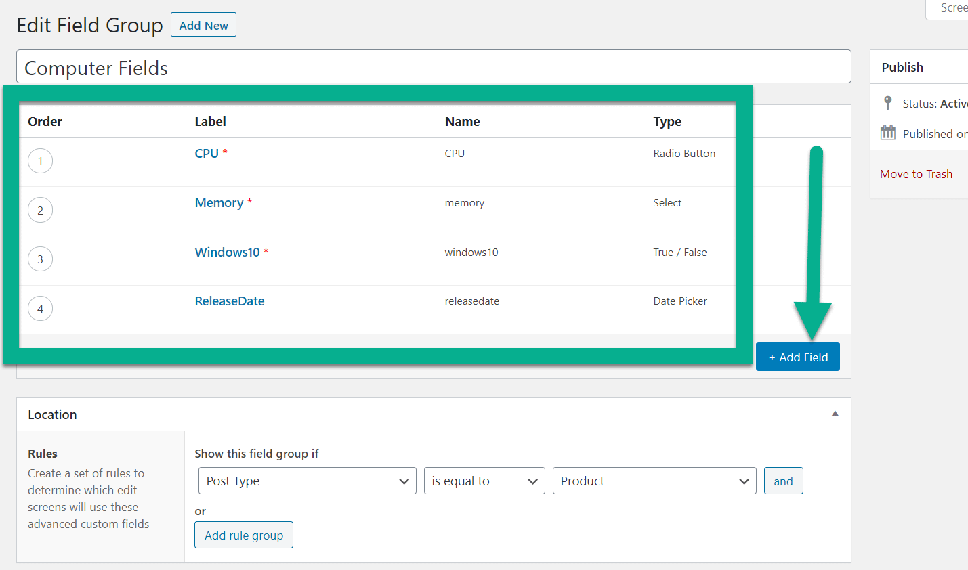968x570 pixels.
Task: Open the Screen Options tab
Action: [955, 8]
